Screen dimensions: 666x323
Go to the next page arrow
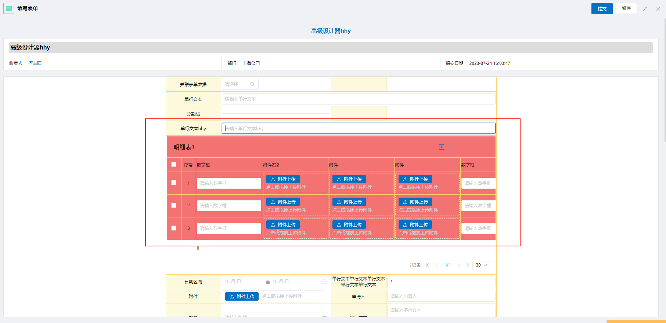click(459, 265)
